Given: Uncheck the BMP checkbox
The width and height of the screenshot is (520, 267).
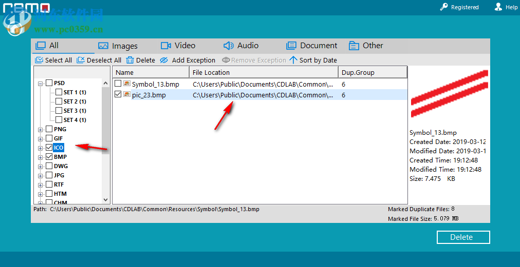Looking at the screenshot, I should click(49, 157).
